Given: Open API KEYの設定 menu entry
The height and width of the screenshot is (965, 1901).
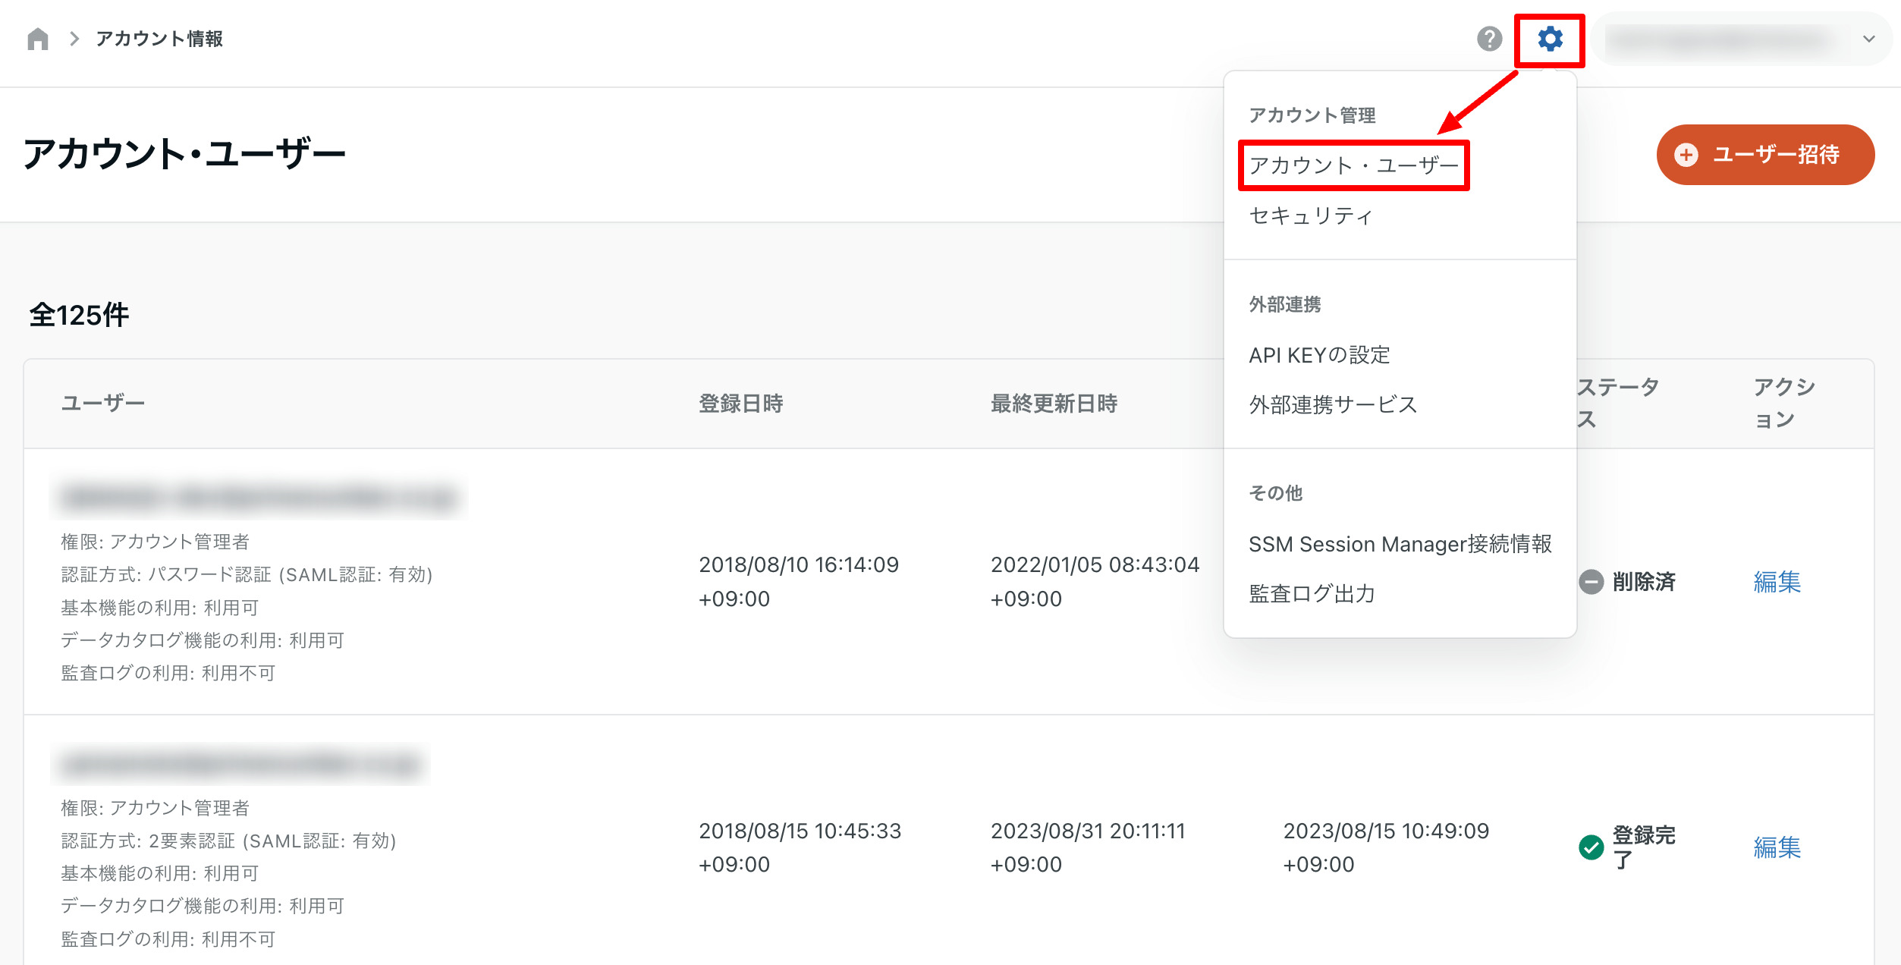Looking at the screenshot, I should coord(1319,355).
